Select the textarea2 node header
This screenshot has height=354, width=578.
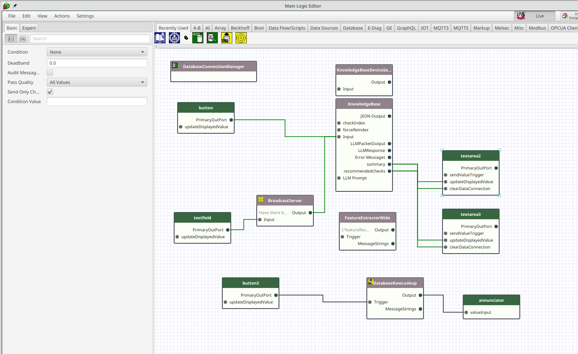click(x=471, y=156)
